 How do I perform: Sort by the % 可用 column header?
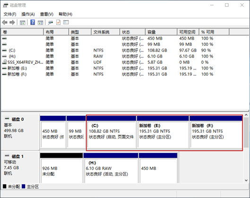click(x=214, y=32)
